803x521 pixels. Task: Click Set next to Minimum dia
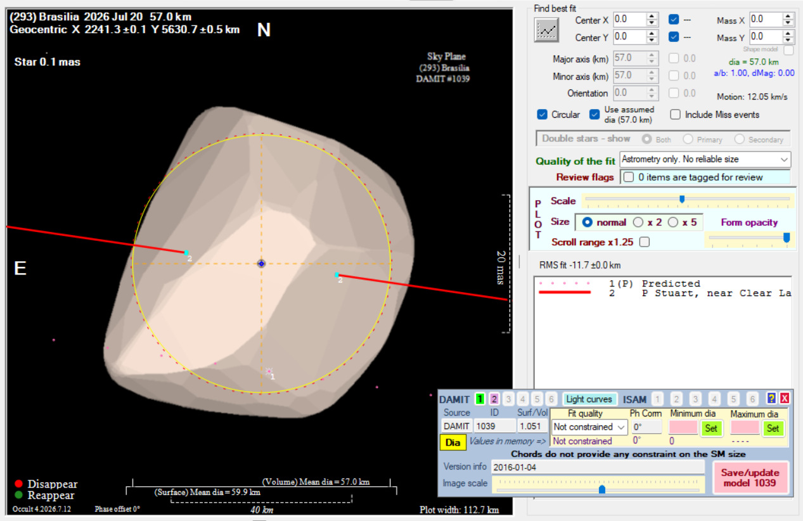point(711,428)
